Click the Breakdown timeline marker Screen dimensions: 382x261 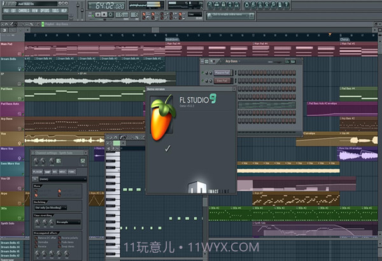pyautogui.click(x=172, y=39)
